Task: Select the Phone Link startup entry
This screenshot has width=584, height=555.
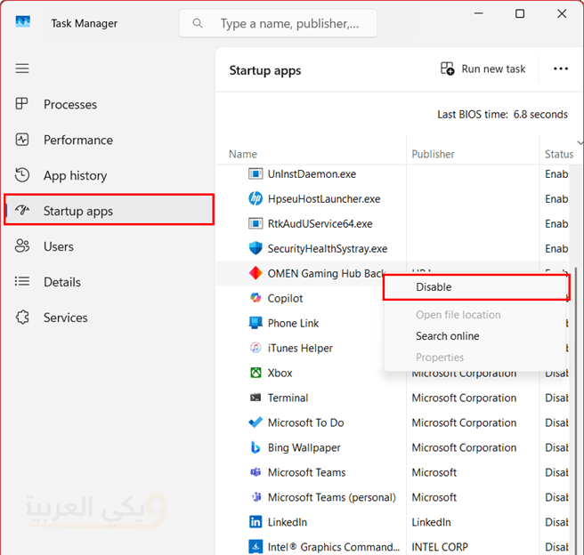Action: tap(293, 323)
